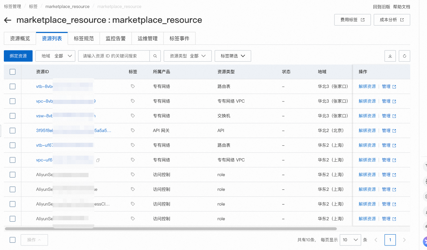Select page 1 in pagination
427x250 pixels.
pyautogui.click(x=390, y=240)
